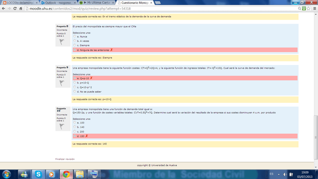The width and height of the screenshot is (318, 179).
Task: Select option a. Q=p-10 in Pregunta 9
Action: (x=75, y=78)
